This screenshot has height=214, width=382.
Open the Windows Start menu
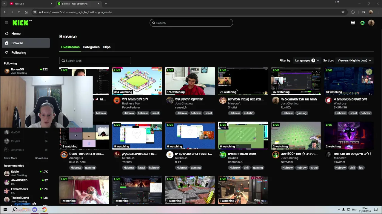[x=5, y=210]
